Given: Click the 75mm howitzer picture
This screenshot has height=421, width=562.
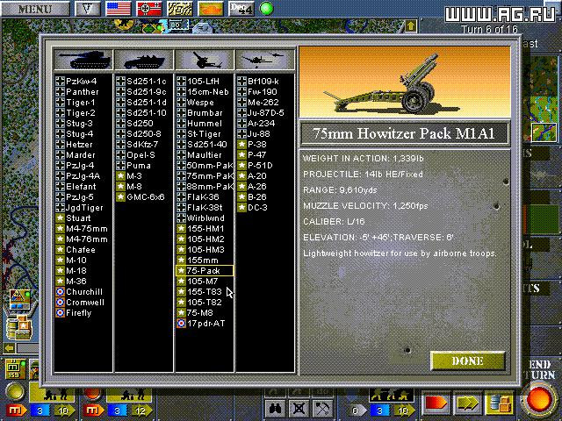Looking at the screenshot, I should pos(404,82).
